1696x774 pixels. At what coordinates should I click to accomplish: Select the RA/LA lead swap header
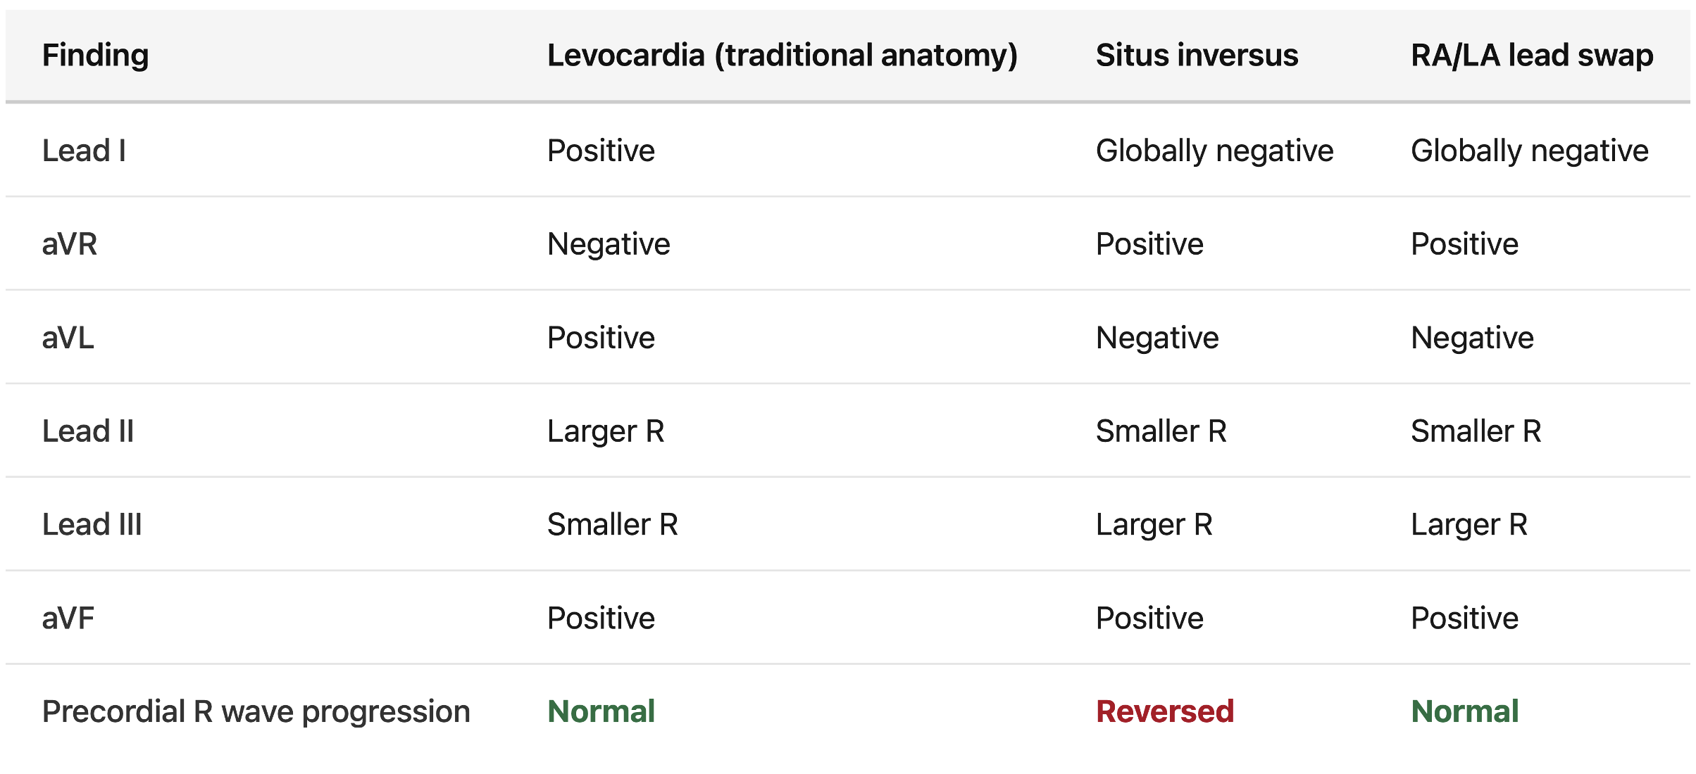pyautogui.click(x=1532, y=56)
